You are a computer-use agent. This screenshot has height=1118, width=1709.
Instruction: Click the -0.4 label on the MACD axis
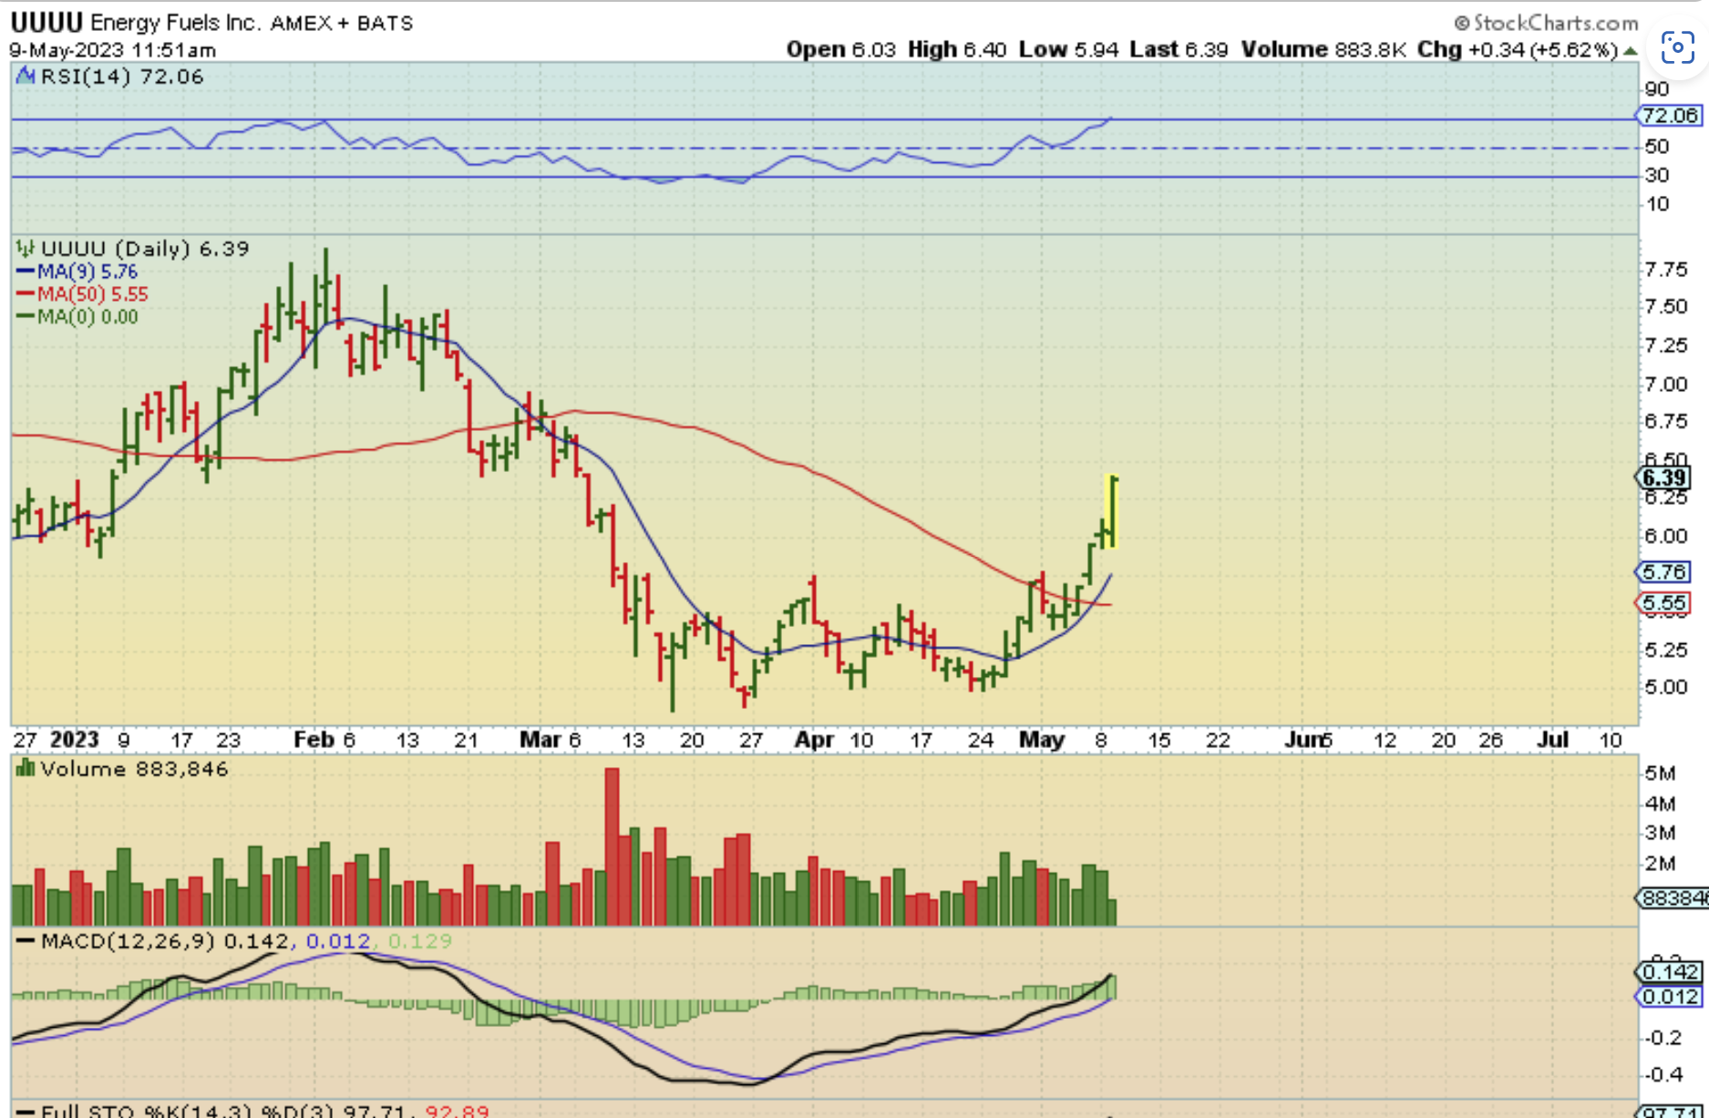point(1665,1075)
